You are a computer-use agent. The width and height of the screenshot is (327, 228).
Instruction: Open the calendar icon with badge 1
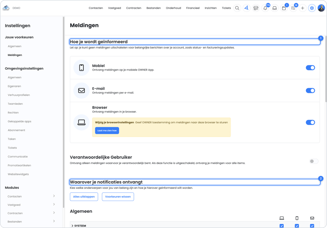tap(284, 8)
